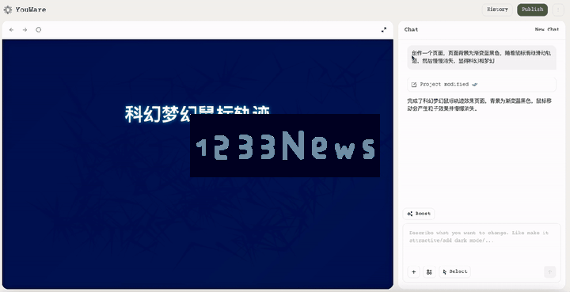570x292 pixels.
Task: Open the more options menu
Action: tap(558, 9)
